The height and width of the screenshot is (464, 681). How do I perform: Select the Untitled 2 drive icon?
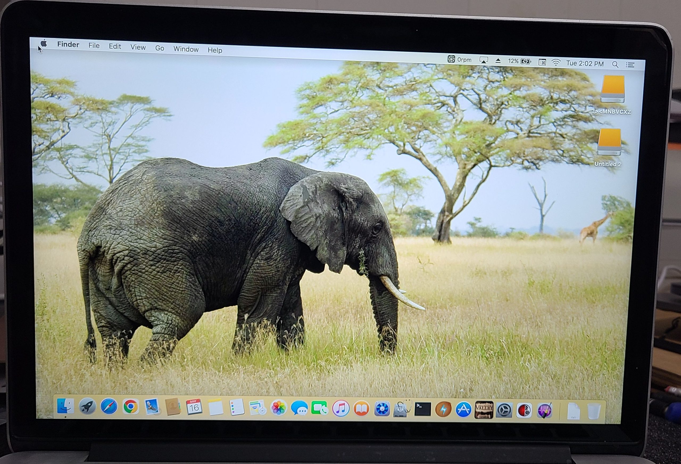point(609,143)
